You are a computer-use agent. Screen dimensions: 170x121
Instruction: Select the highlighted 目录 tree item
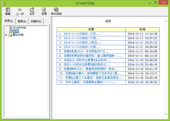(16, 31)
